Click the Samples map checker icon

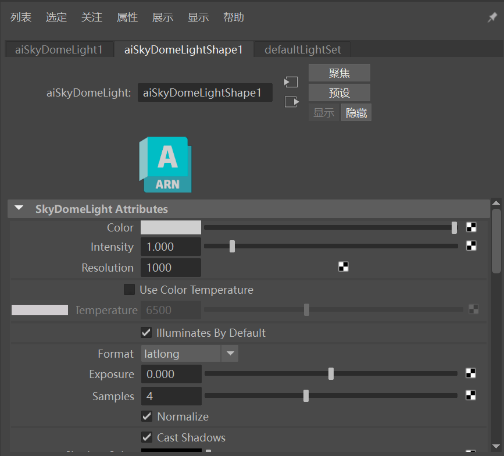471,396
